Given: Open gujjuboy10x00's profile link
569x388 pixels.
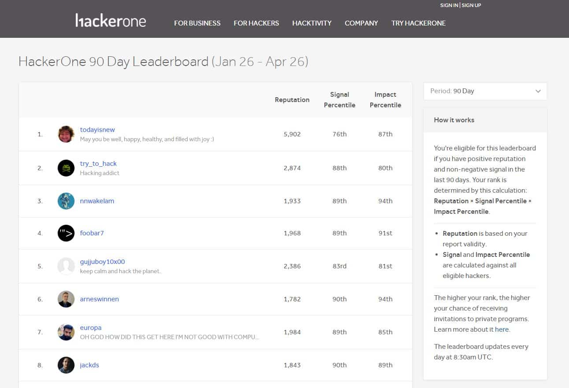Looking at the screenshot, I should (102, 262).
